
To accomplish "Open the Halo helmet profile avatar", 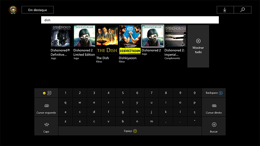I will [13, 10].
